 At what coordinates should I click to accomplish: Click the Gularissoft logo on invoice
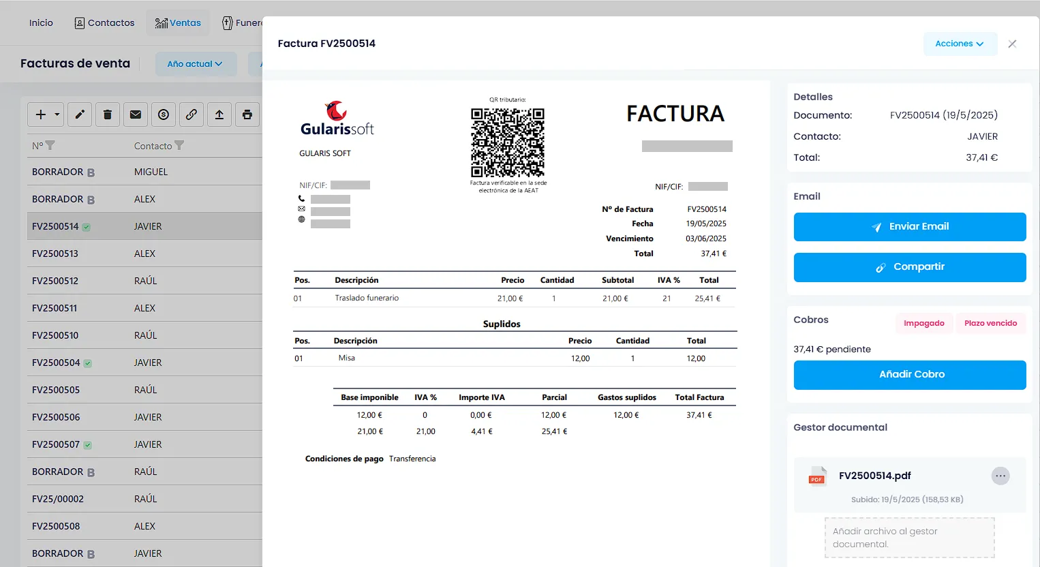click(x=337, y=119)
